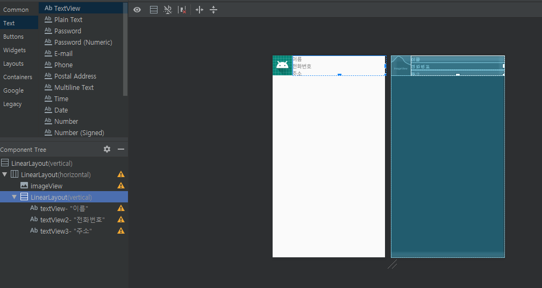Click warning icon on LinearLayout(horizontal) row
This screenshot has width=542, height=288.
(121, 174)
